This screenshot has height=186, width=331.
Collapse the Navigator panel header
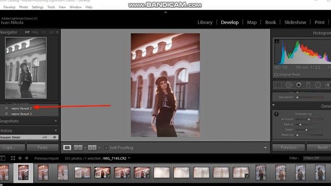(8, 32)
